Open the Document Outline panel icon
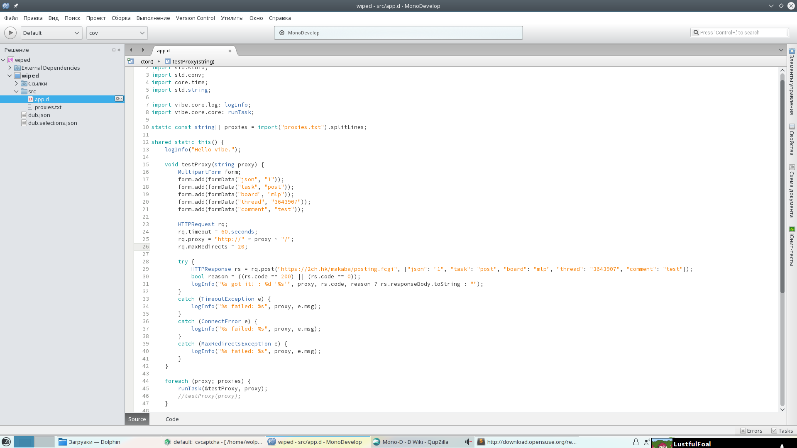 point(792,168)
